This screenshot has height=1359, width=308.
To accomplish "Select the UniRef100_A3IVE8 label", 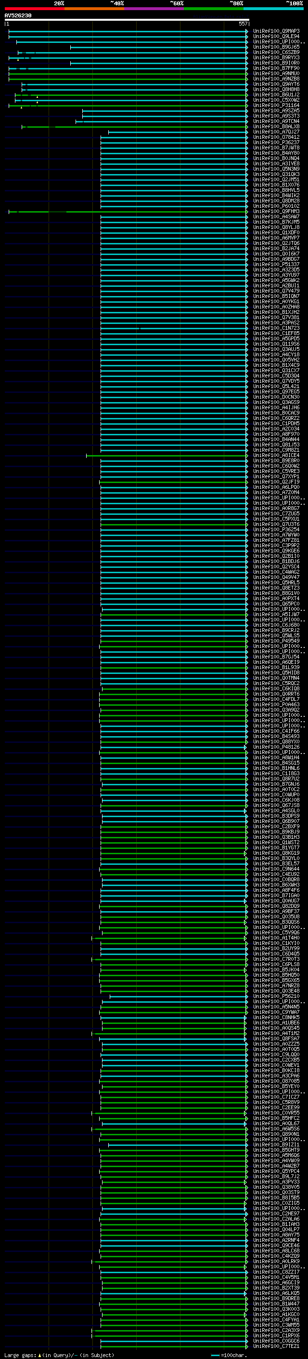I will click(x=276, y=163).
